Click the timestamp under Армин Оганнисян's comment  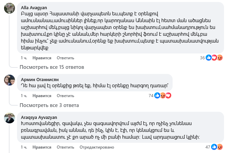pyautogui.click(x=24, y=96)
